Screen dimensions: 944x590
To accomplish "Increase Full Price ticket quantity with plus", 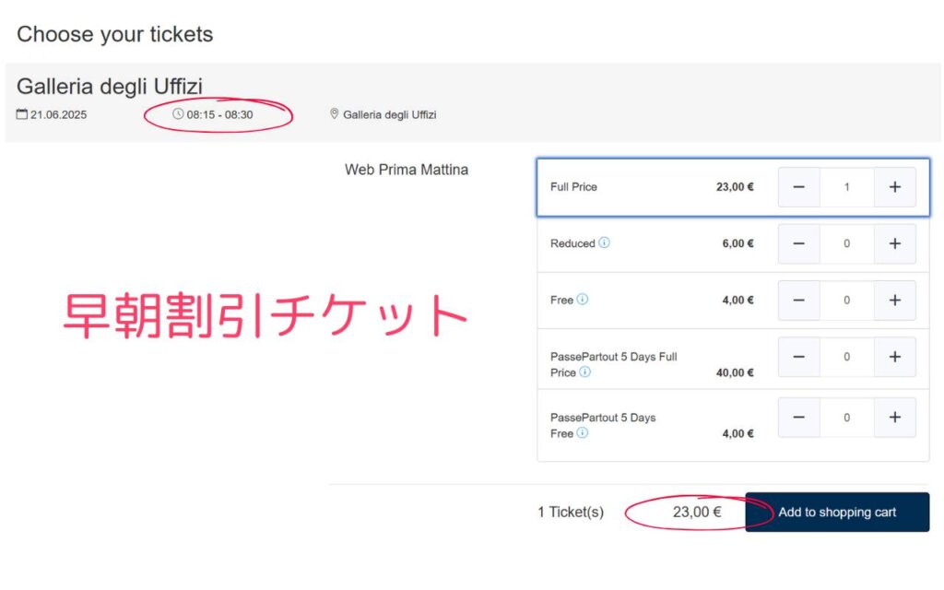I will coord(894,187).
